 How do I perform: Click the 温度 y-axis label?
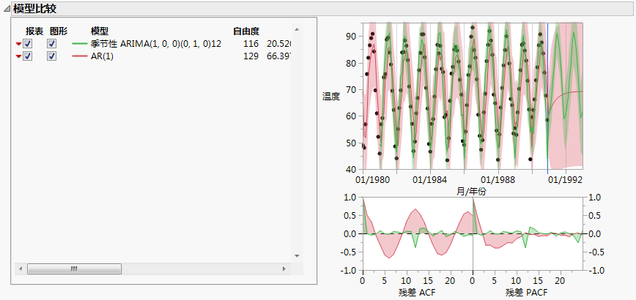[331, 97]
